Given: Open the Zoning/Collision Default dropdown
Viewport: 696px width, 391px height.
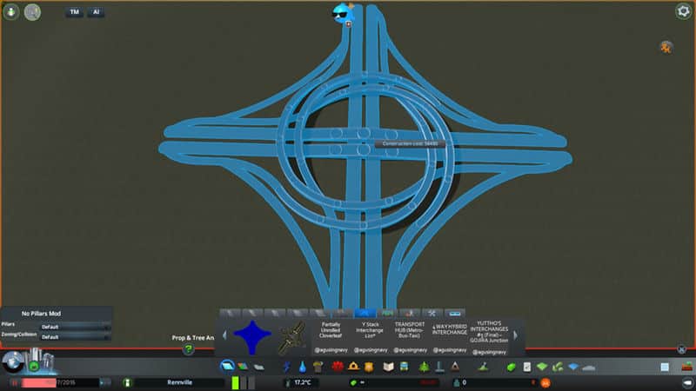Looking at the screenshot, I should click(x=75, y=336).
